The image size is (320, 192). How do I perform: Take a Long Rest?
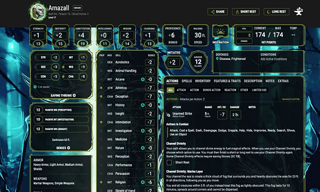(x=276, y=12)
